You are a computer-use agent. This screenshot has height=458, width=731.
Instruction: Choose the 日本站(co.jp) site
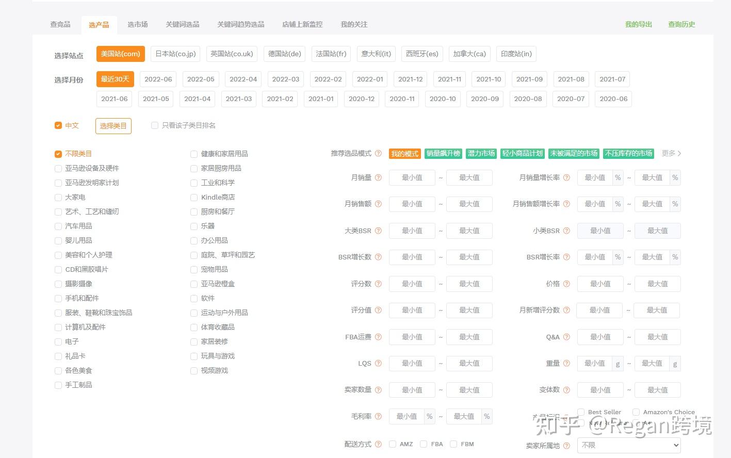coord(176,54)
